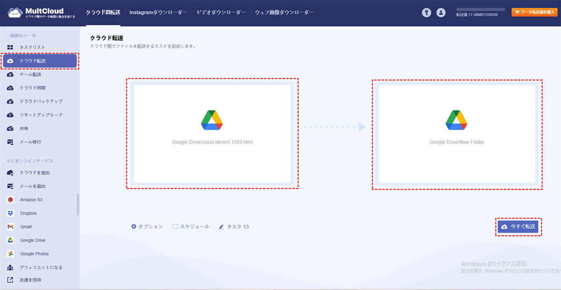Click the data traffic usage progress bar
The image size is (561, 290).
pos(481,9)
